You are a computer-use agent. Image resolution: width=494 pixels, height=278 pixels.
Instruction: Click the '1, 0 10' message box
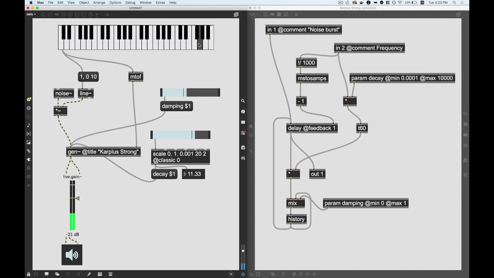point(88,77)
